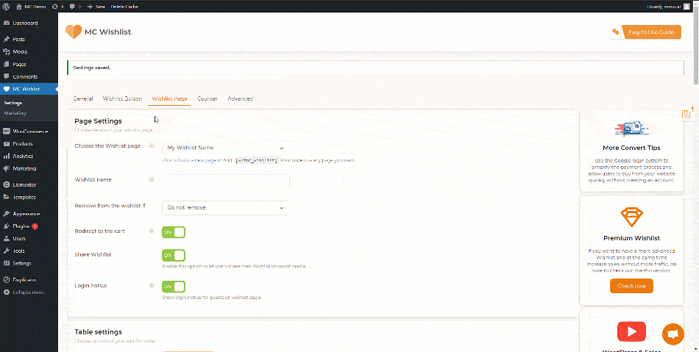Switch to the Counter tab
Viewport: 699px width, 352px height.
207,98
